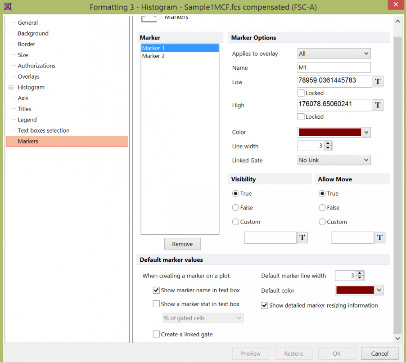This screenshot has height=362, width=406.
Task: Decrease Default marker line width value
Action: [x=359, y=278]
